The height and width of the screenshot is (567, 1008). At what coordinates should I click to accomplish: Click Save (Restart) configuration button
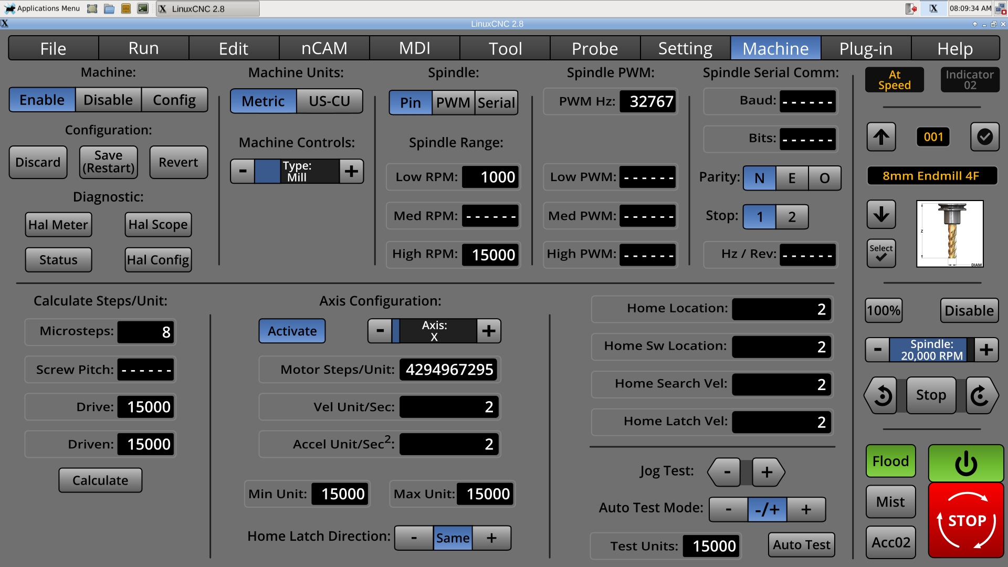coord(108,162)
